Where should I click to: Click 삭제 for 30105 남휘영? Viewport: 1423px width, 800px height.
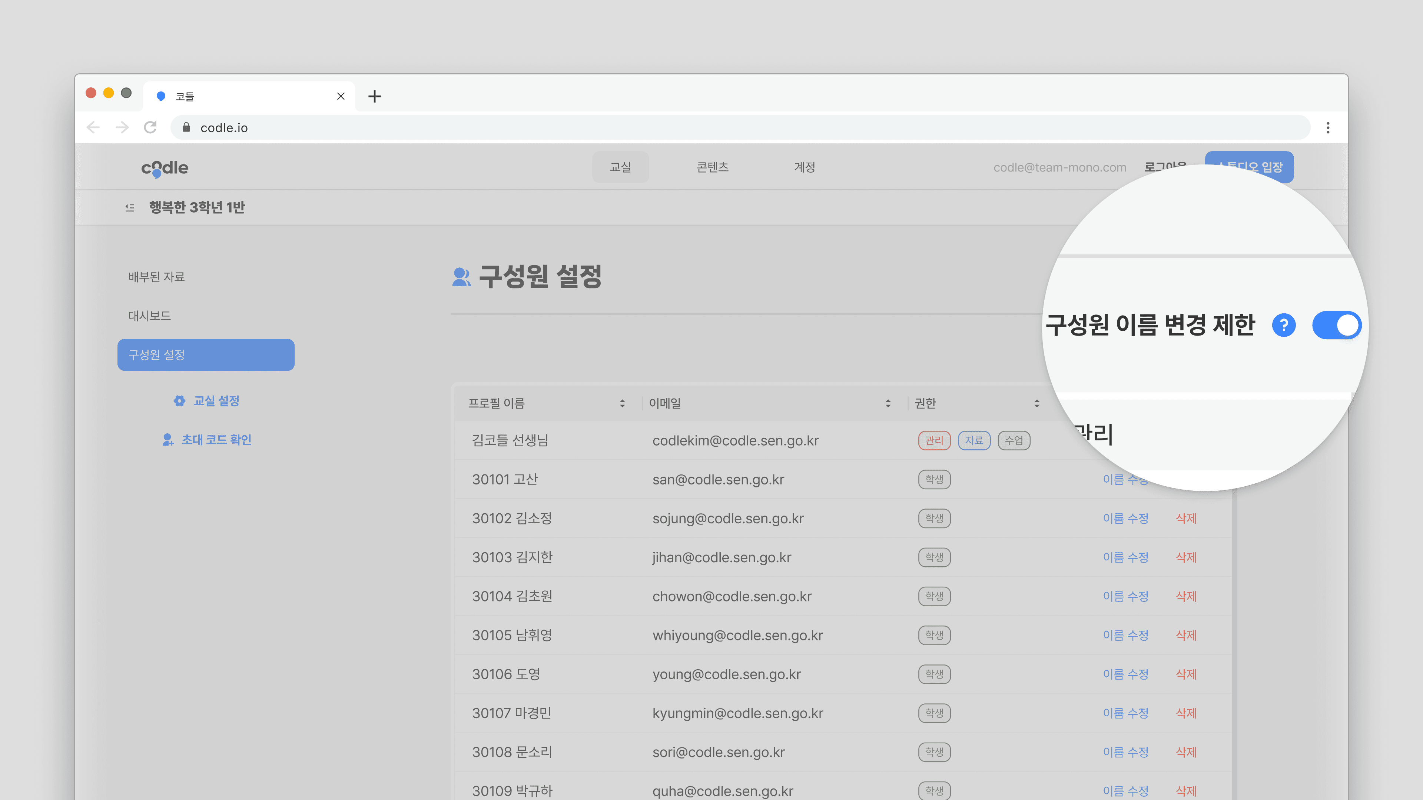click(x=1186, y=635)
